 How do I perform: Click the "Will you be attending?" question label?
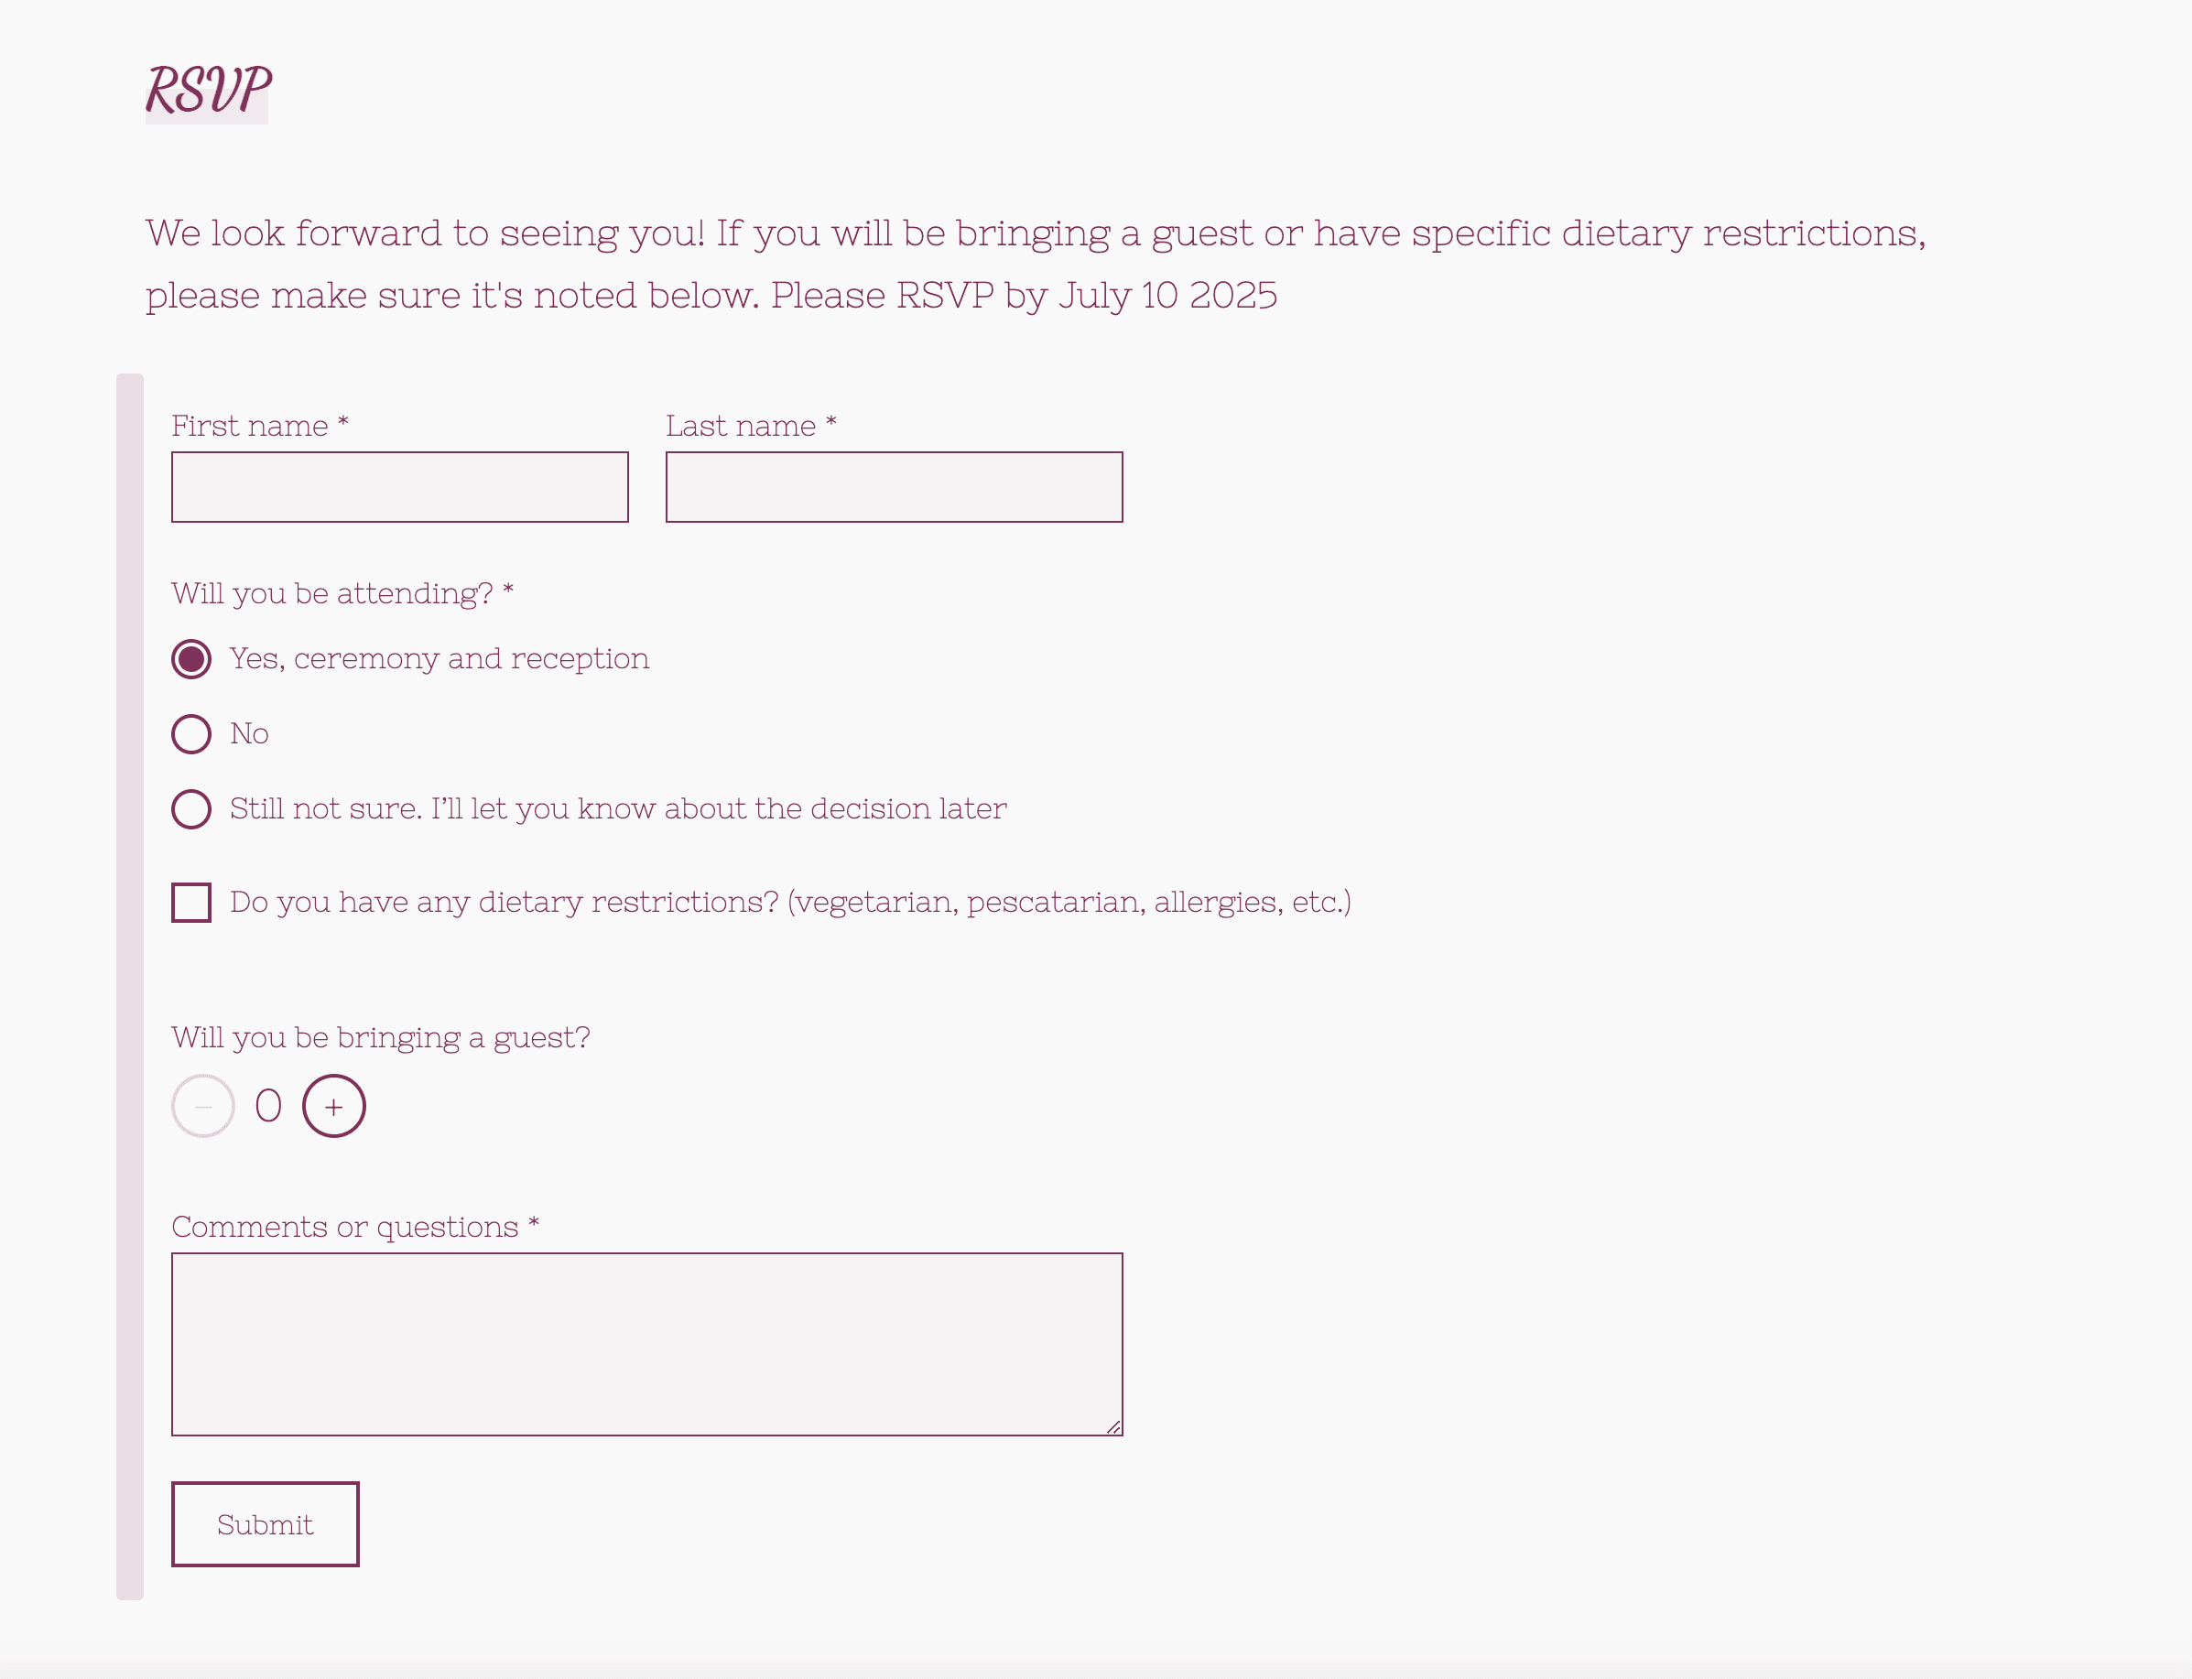coord(331,593)
